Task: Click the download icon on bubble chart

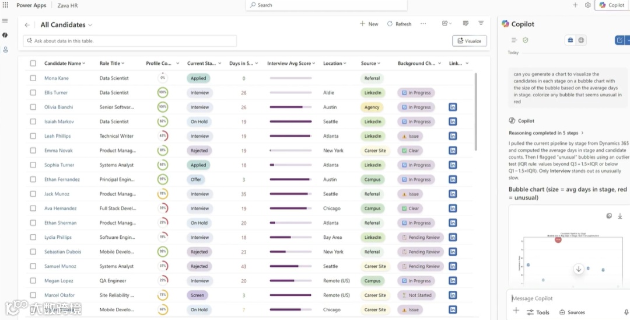Action: pyautogui.click(x=620, y=216)
